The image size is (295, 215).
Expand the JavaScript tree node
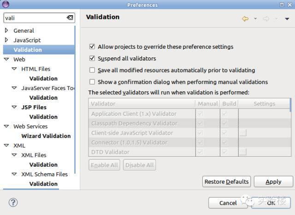pyautogui.click(x=6, y=40)
